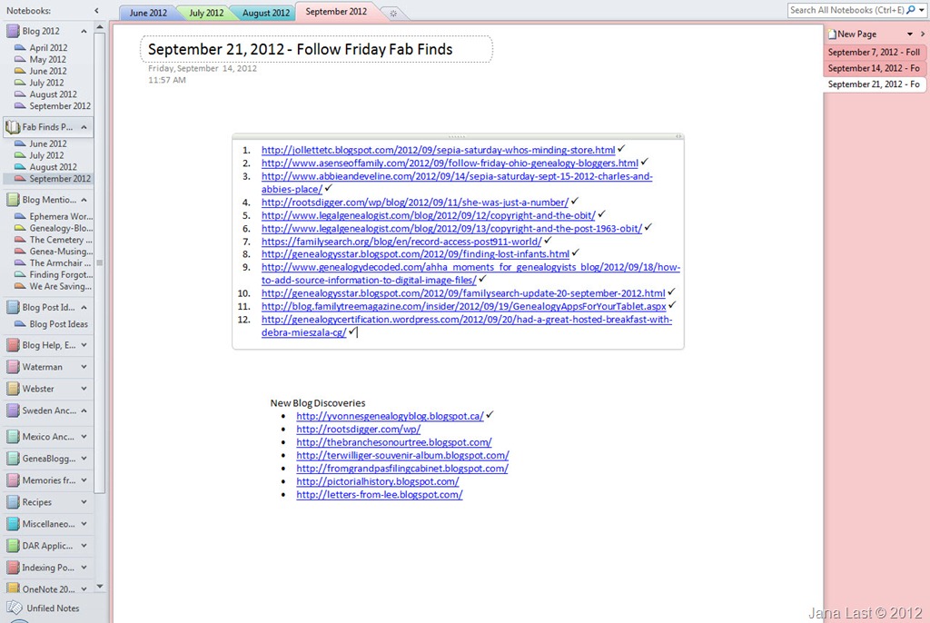
Task: Collapse the Fab Finds notebook
Action: pyautogui.click(x=84, y=127)
